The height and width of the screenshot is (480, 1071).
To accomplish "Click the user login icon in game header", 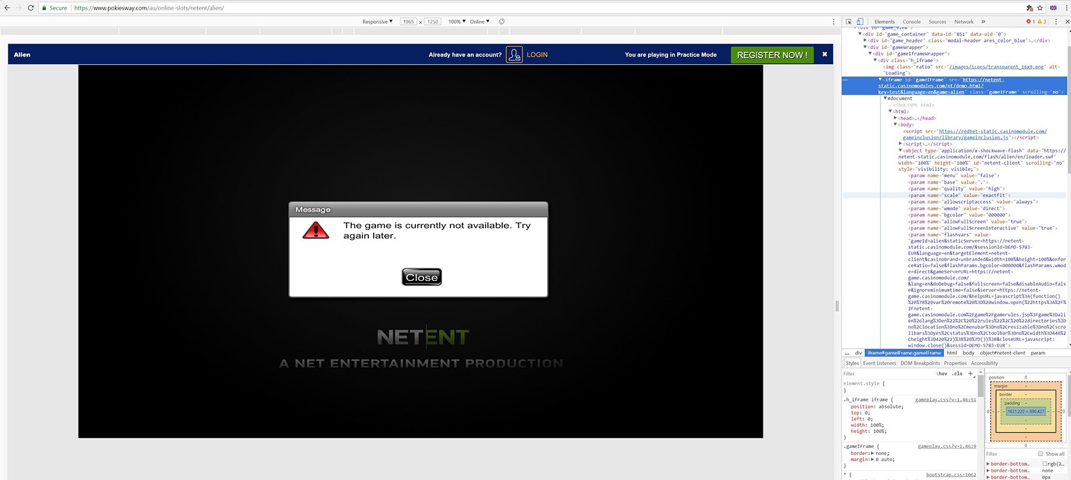I will pyautogui.click(x=514, y=55).
